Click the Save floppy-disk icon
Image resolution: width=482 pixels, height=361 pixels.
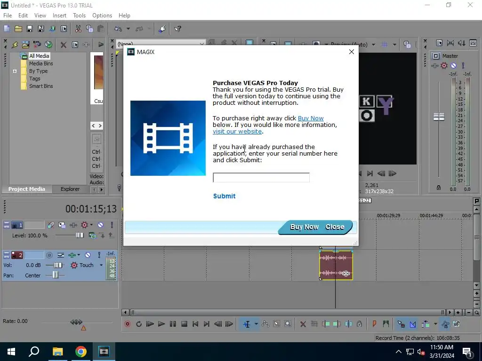tap(30, 29)
